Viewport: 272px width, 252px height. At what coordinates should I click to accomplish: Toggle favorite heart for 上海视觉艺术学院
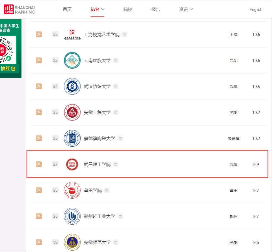(125, 35)
